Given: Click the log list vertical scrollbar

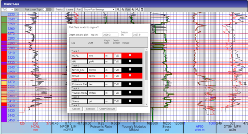Looking at the screenshot, I should coord(146,66).
